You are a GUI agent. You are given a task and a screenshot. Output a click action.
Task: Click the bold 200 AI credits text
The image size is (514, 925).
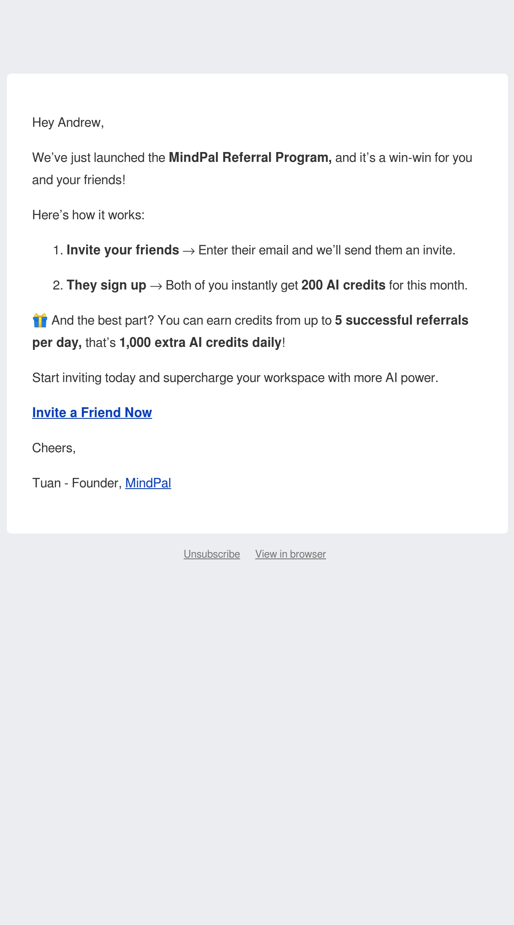pos(344,285)
